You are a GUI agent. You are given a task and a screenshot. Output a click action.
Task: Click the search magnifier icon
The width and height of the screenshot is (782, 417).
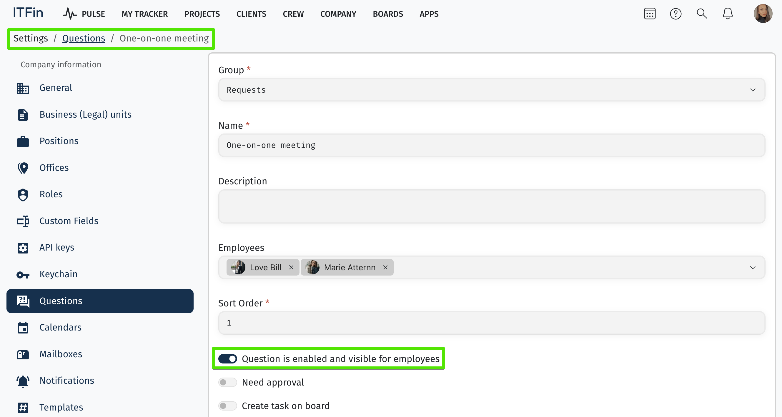[702, 14]
